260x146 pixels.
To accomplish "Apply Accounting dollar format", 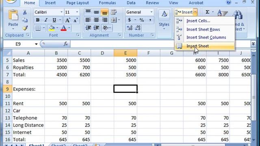I will point(129,20).
